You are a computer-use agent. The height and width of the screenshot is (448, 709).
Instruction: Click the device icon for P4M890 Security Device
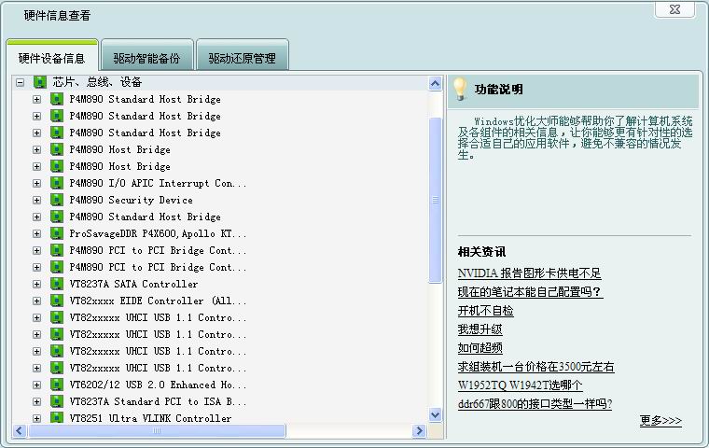click(57, 200)
